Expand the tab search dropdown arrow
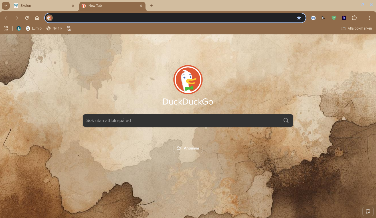This screenshot has height=218, width=376. pos(6,6)
